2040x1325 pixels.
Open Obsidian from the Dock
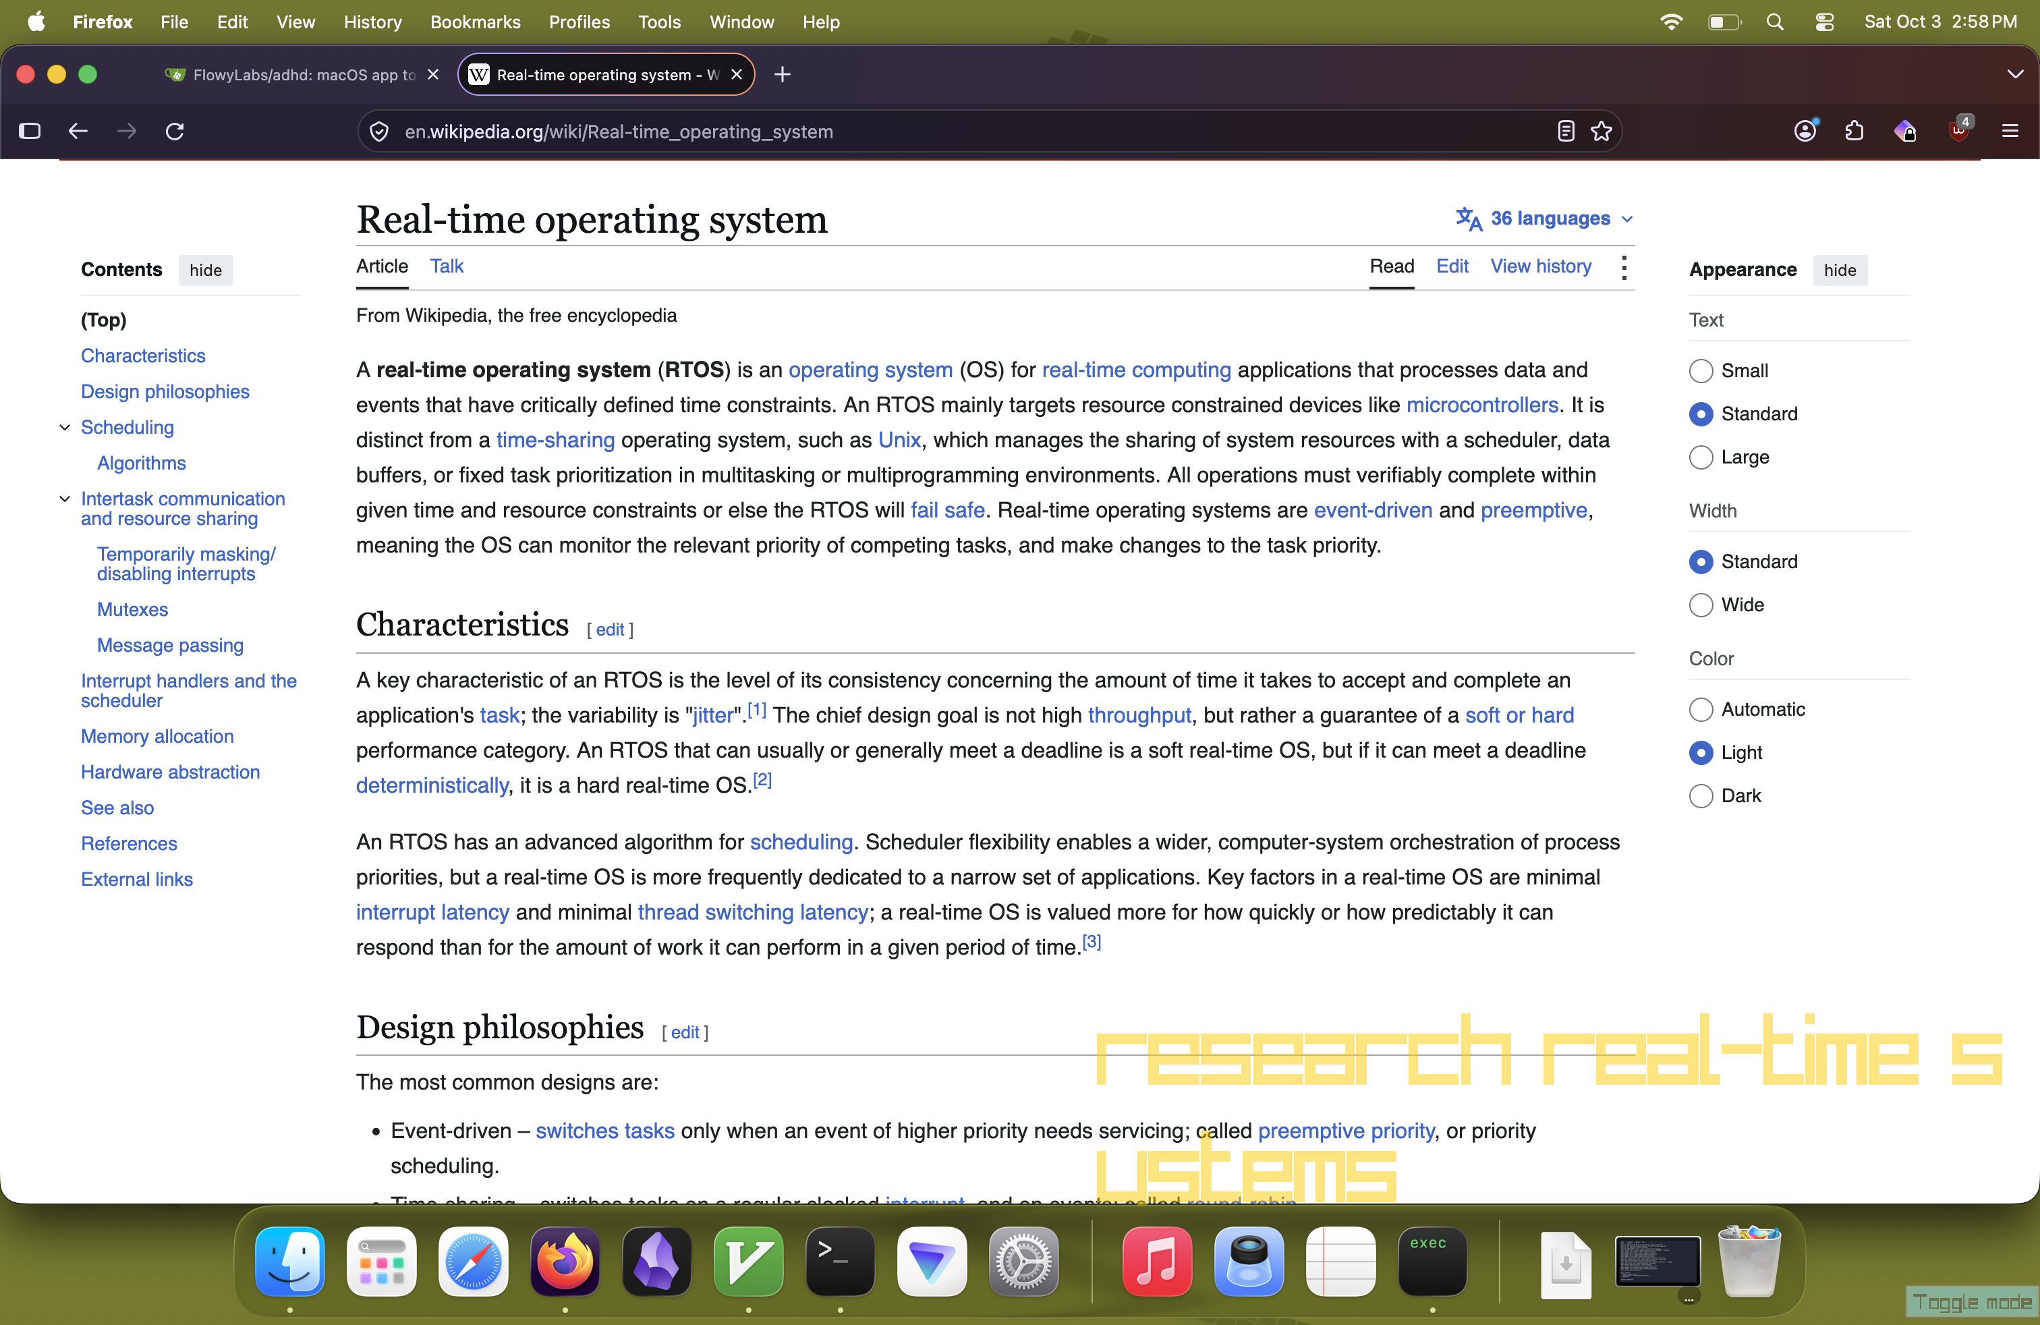click(656, 1261)
